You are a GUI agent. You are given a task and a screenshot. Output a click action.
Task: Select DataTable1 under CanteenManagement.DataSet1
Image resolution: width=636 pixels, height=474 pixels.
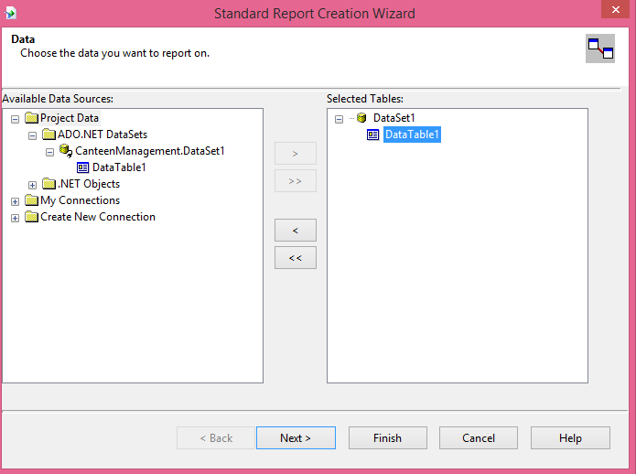[x=119, y=167]
